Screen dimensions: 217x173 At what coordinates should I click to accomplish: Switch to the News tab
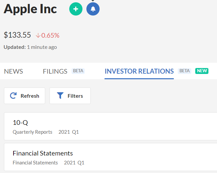click(14, 71)
